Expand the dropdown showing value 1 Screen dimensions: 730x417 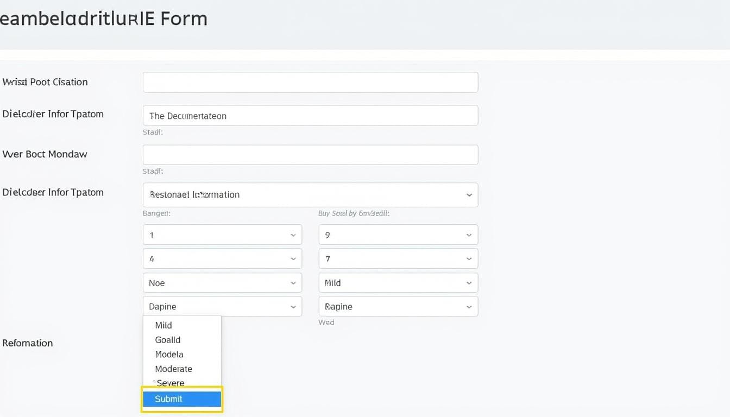click(222, 235)
